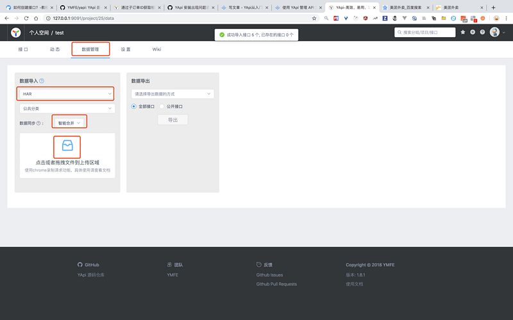This screenshot has height=320, width=513.
Task: Reload the page with the refresh button
Action: [x=26, y=19]
